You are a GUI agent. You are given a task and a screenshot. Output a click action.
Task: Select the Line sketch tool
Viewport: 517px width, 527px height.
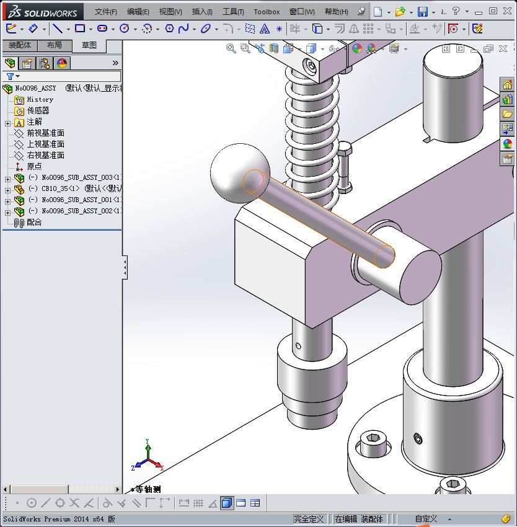(58, 29)
